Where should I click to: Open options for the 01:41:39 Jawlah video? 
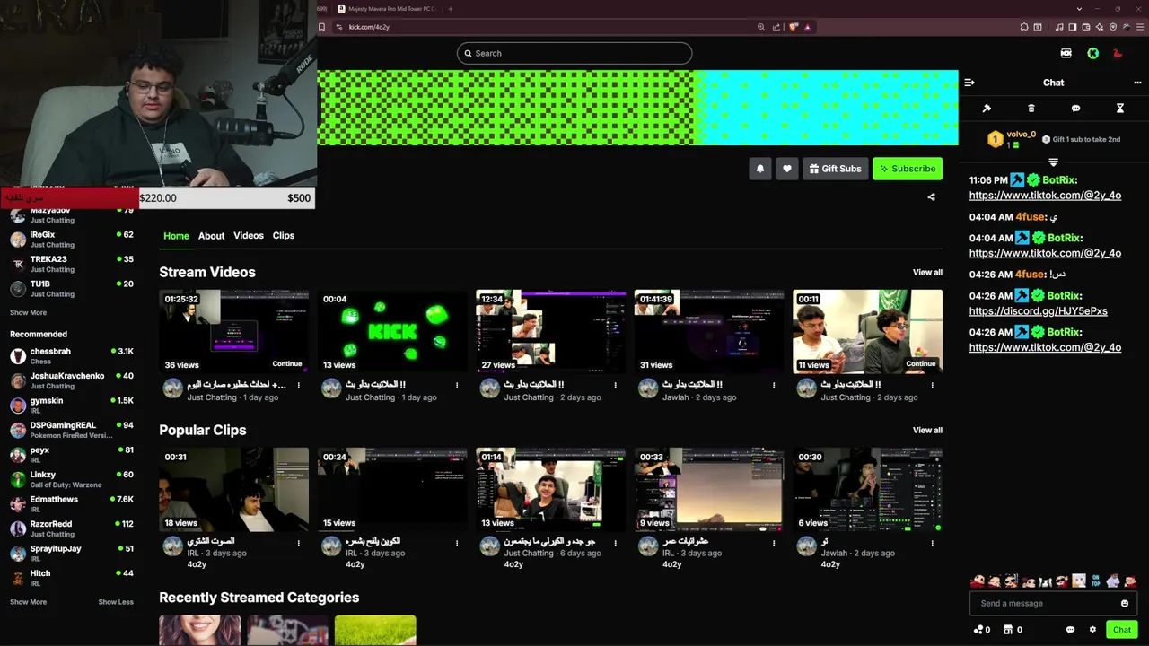coord(774,385)
